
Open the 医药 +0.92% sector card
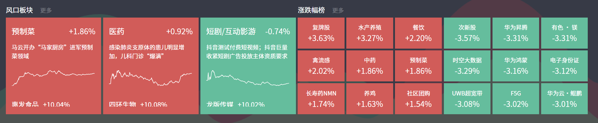click(x=151, y=66)
